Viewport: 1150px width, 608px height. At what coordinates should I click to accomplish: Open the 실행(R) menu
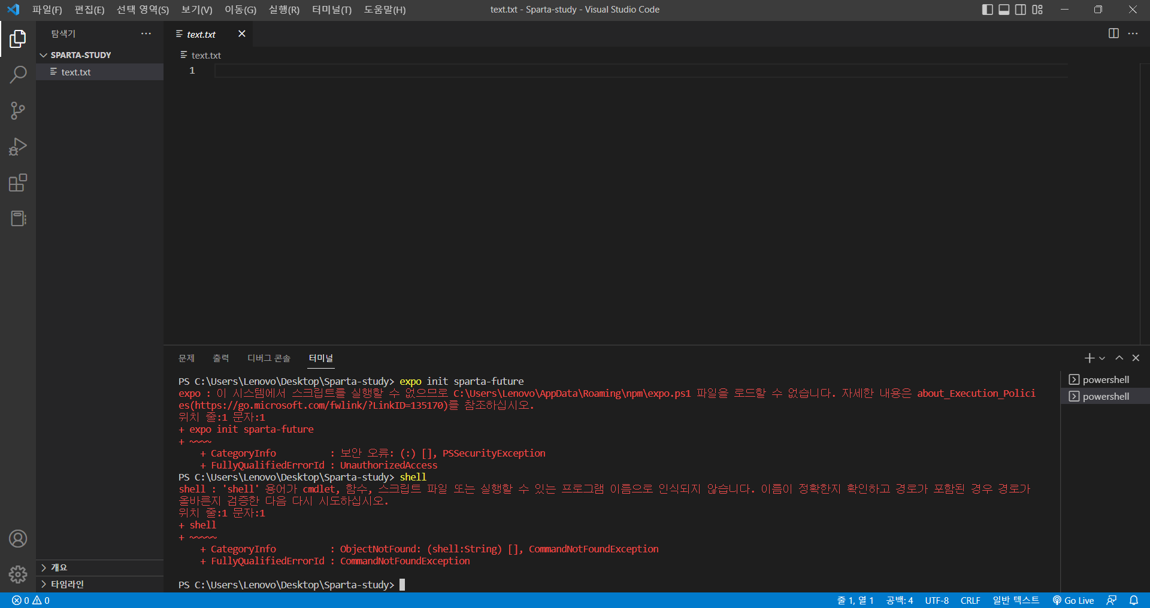pyautogui.click(x=284, y=10)
